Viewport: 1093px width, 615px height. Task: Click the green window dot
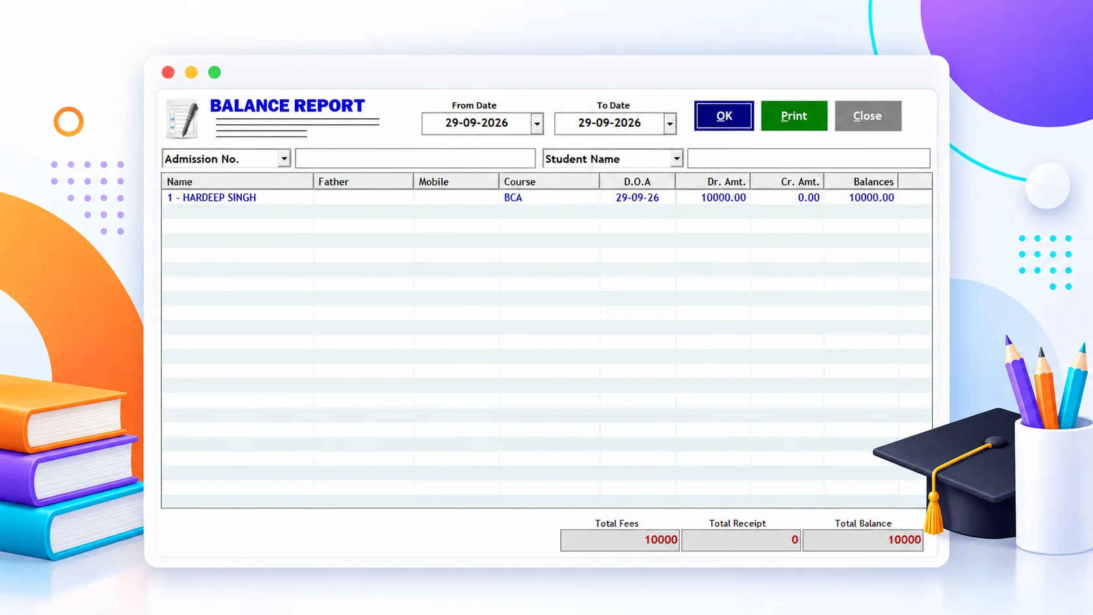(214, 72)
